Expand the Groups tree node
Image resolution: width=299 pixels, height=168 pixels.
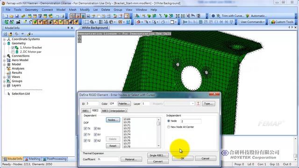(4, 81)
